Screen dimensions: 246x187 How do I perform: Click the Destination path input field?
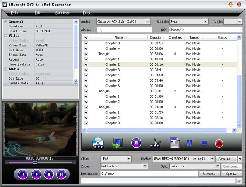pyautogui.click(x=149, y=173)
